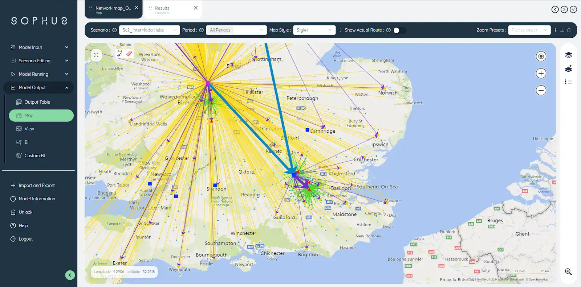
Task: Select the draw path tool on the map
Action: click(119, 54)
